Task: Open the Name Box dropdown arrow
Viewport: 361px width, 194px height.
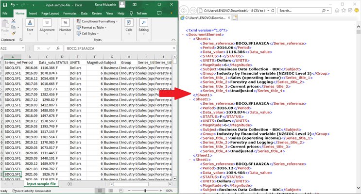Action: [23, 48]
